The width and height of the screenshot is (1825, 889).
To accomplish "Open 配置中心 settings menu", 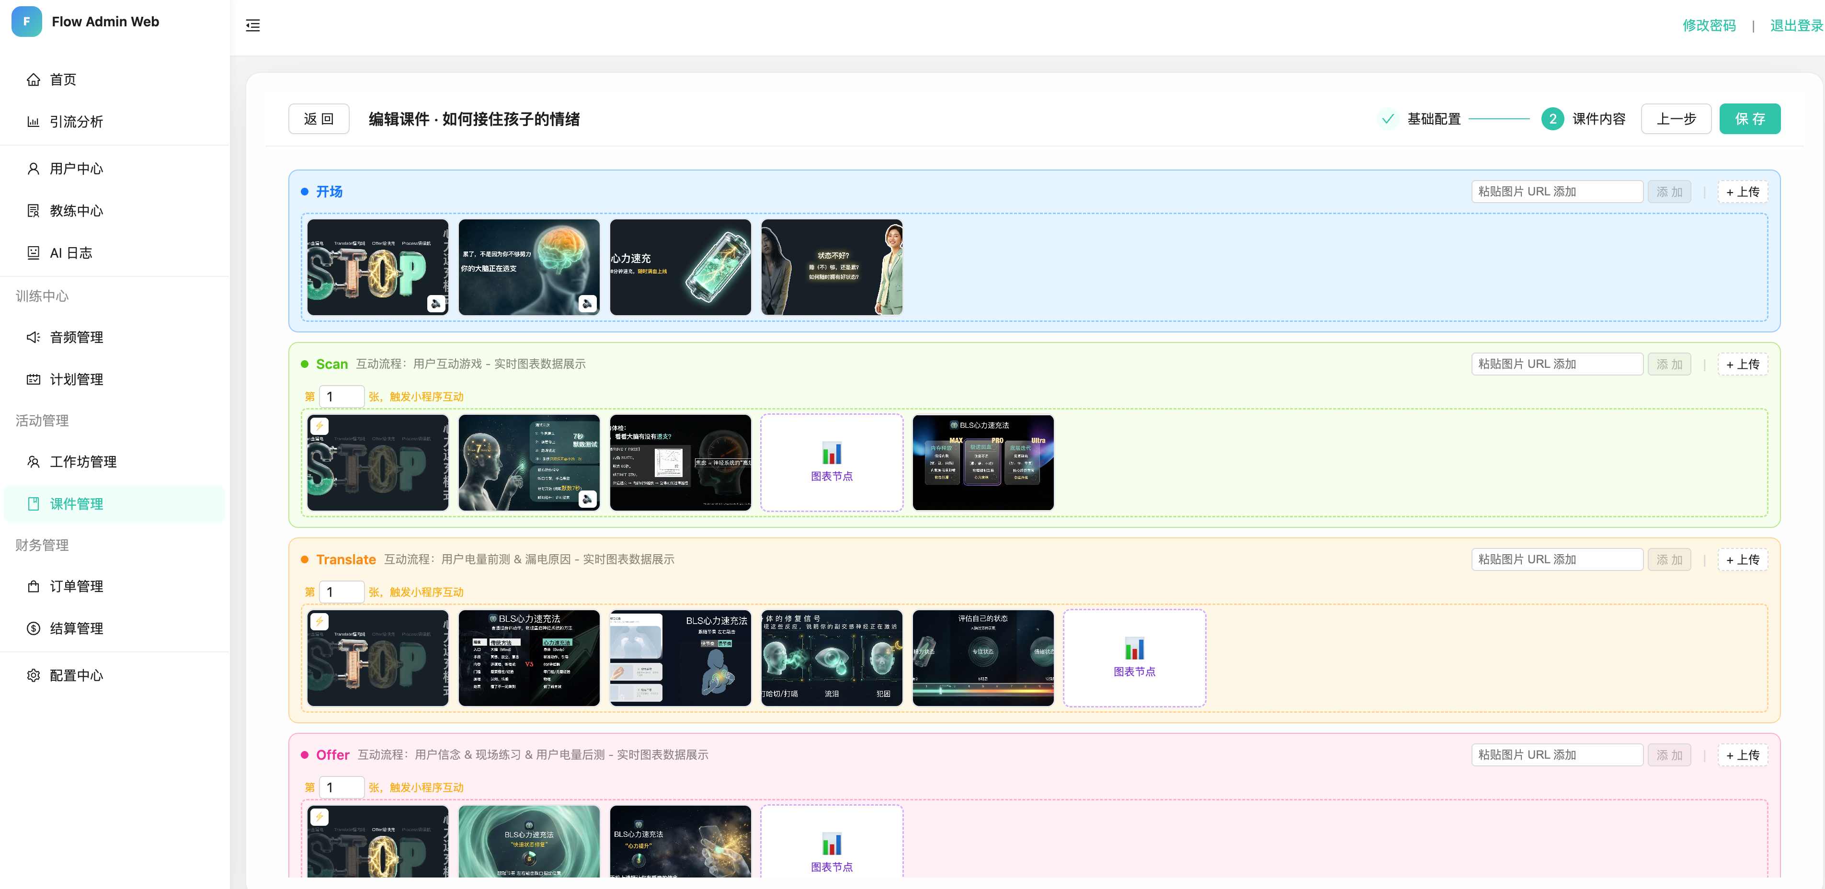I will coord(76,675).
